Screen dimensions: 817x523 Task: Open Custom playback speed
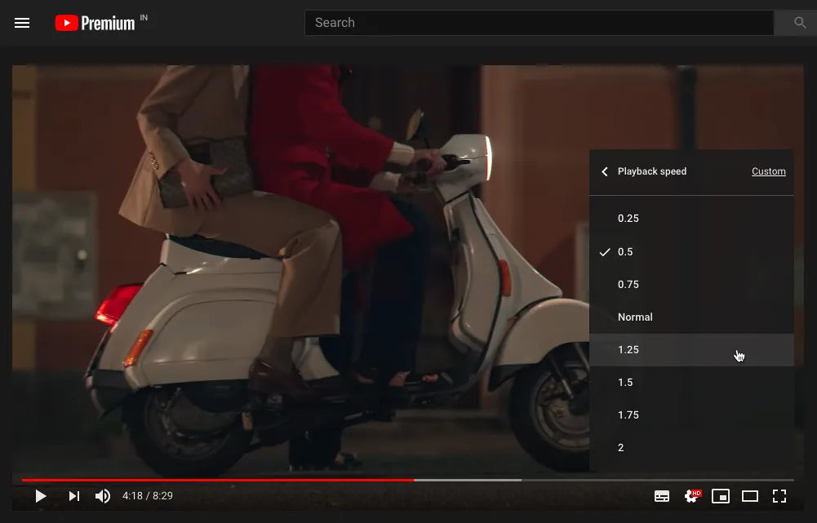768,171
